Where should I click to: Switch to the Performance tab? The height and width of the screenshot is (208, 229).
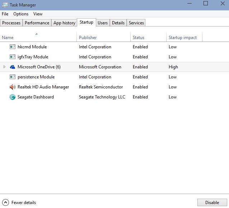[x=37, y=23]
